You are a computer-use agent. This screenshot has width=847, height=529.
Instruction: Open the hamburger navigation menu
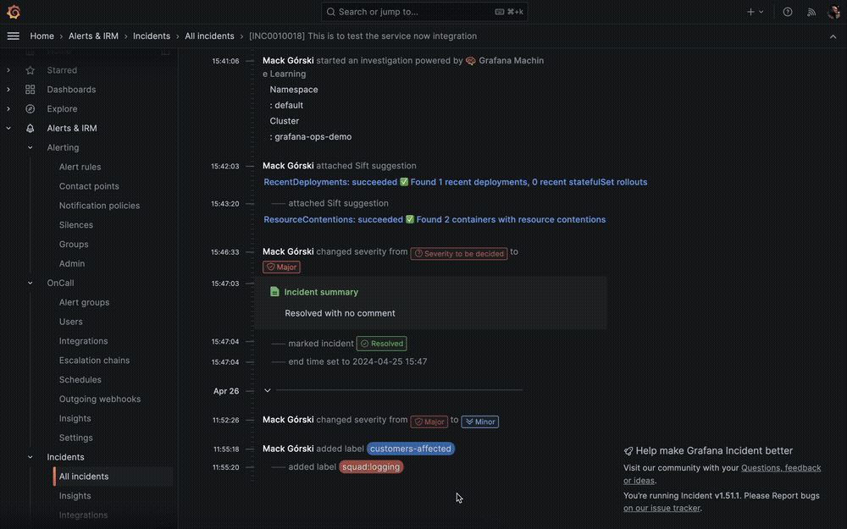click(x=13, y=36)
